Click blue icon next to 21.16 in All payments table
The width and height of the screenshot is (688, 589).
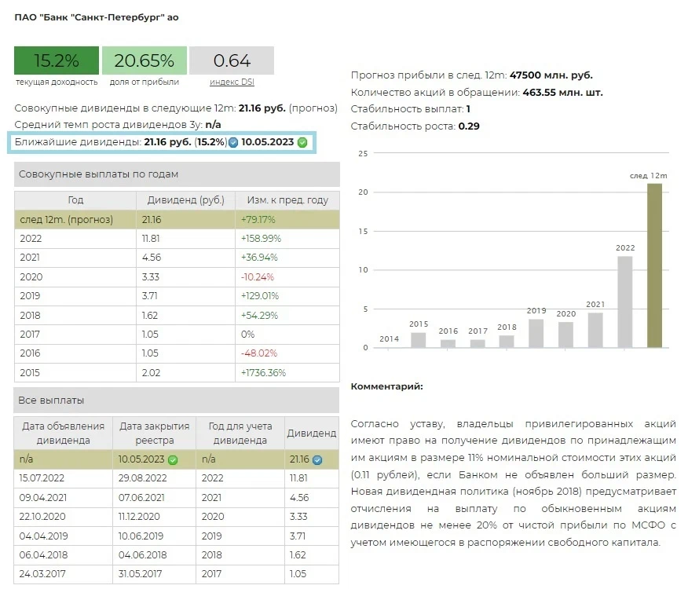(317, 460)
